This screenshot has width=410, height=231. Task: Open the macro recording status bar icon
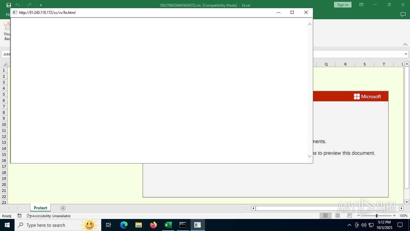pyautogui.click(x=20, y=216)
